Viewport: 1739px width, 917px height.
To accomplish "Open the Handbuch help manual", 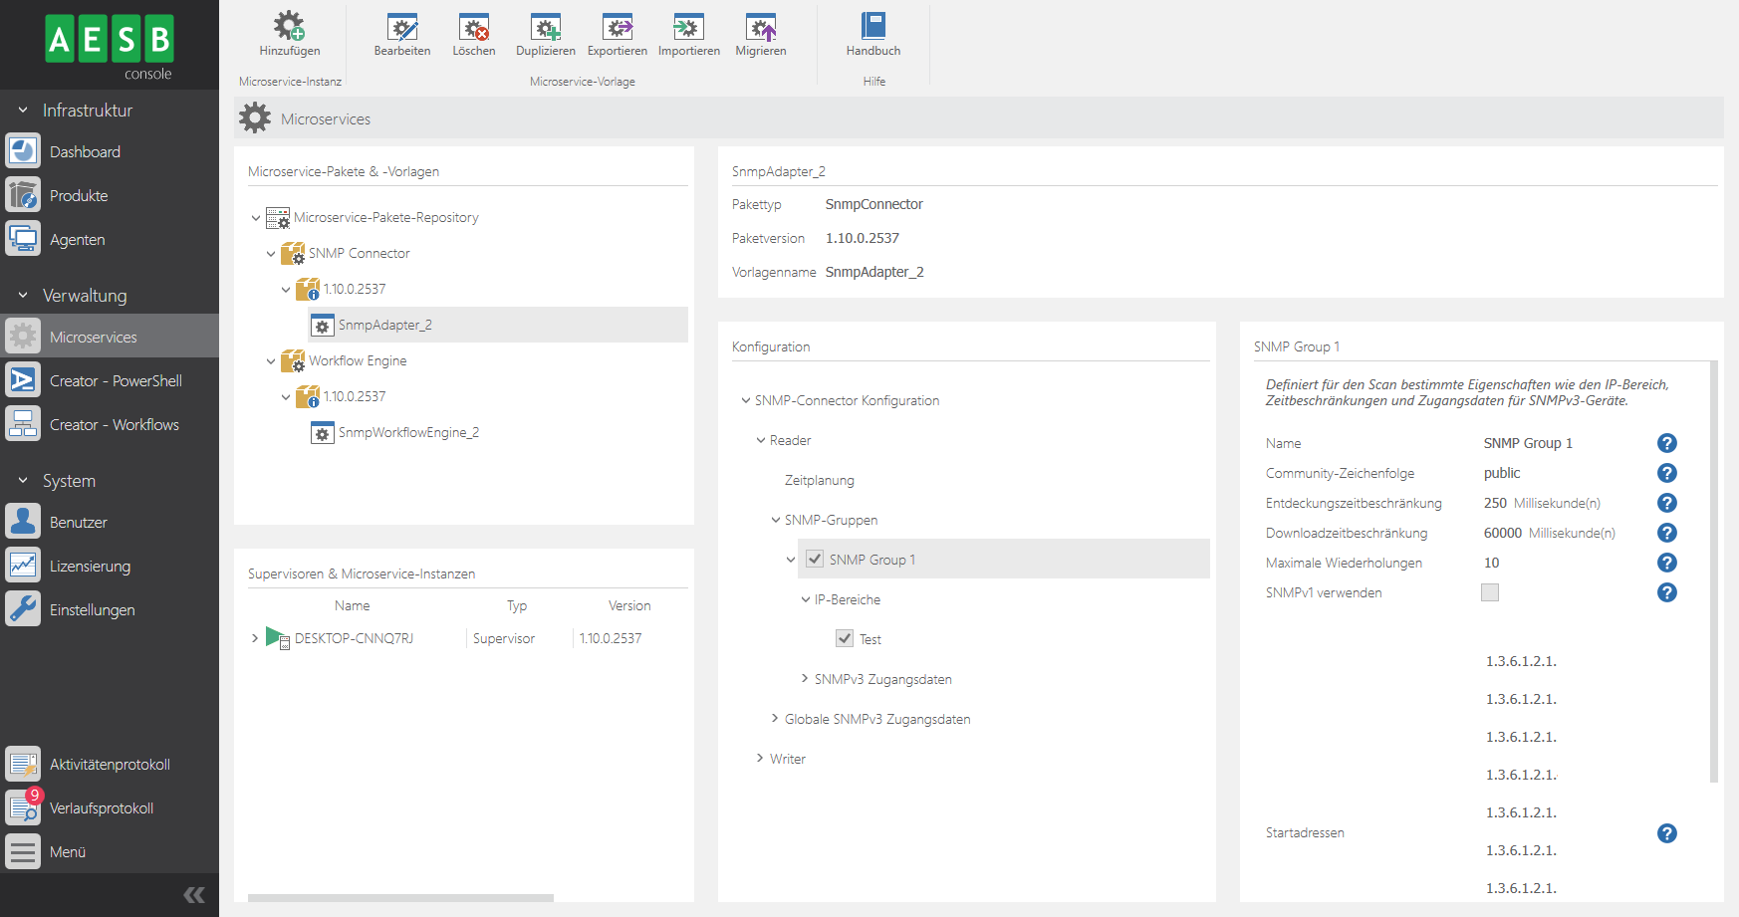I will click(x=873, y=27).
